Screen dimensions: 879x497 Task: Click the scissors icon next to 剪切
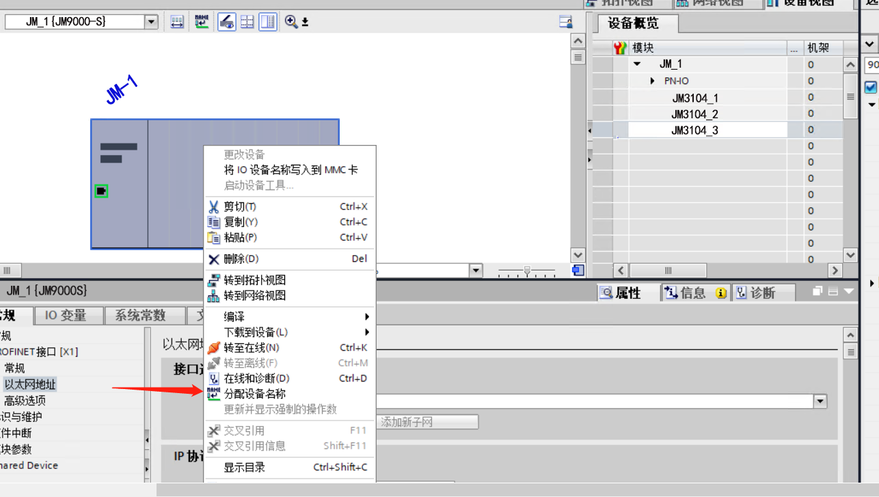point(214,206)
